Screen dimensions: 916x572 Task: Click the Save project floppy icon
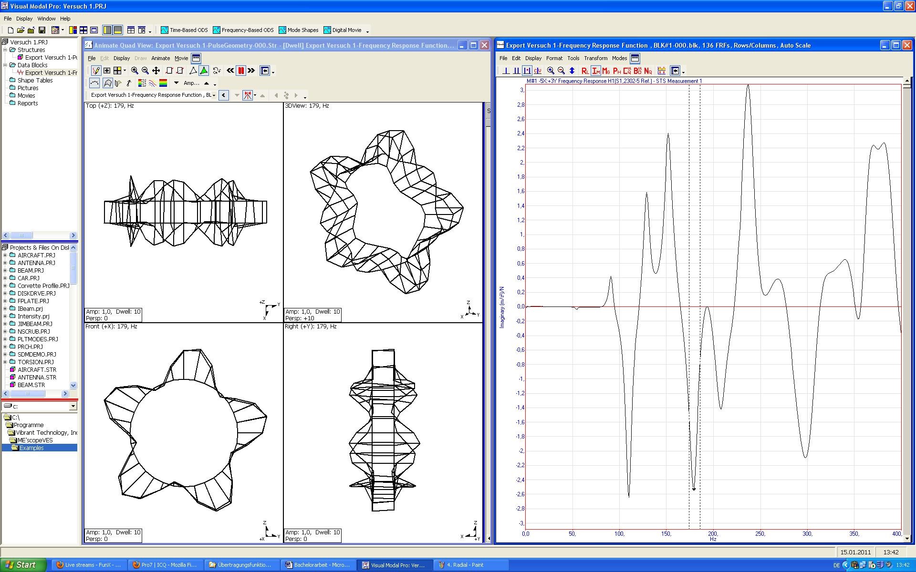[x=42, y=30]
